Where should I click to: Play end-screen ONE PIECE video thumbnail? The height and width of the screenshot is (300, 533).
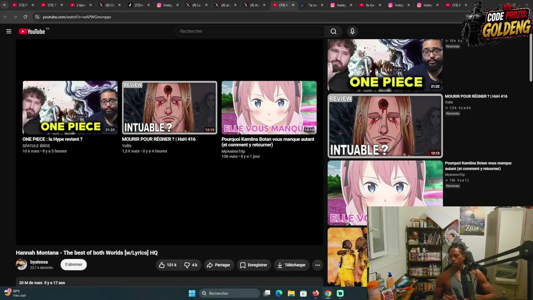tap(70, 107)
